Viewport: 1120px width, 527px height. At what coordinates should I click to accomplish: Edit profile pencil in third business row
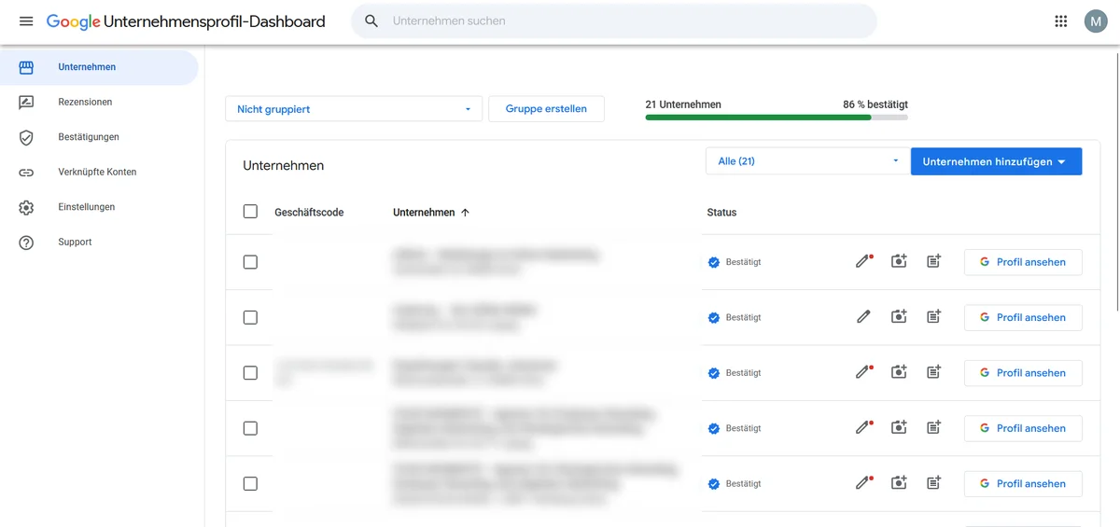point(864,372)
